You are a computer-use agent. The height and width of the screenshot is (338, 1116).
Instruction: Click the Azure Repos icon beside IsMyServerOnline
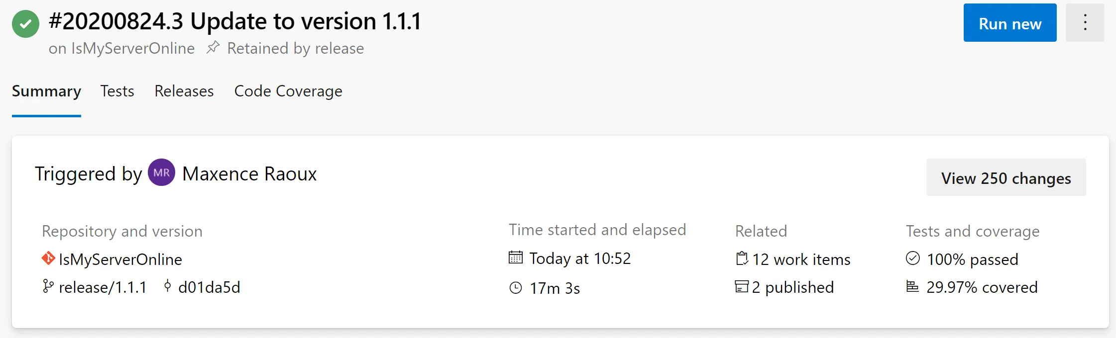(47, 258)
